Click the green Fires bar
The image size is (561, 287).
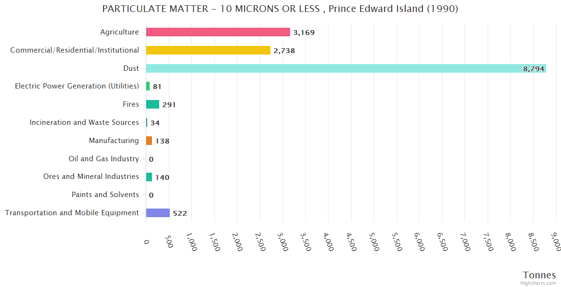[x=152, y=104]
